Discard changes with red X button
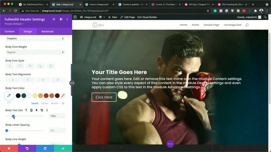 (x=9, y=148)
